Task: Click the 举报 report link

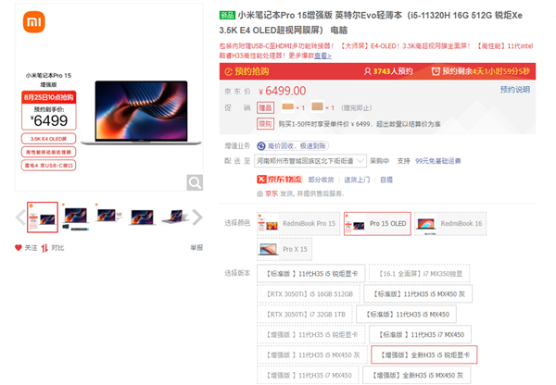Action: [196, 248]
